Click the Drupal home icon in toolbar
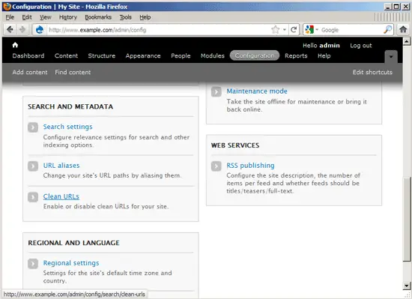 click(15, 45)
